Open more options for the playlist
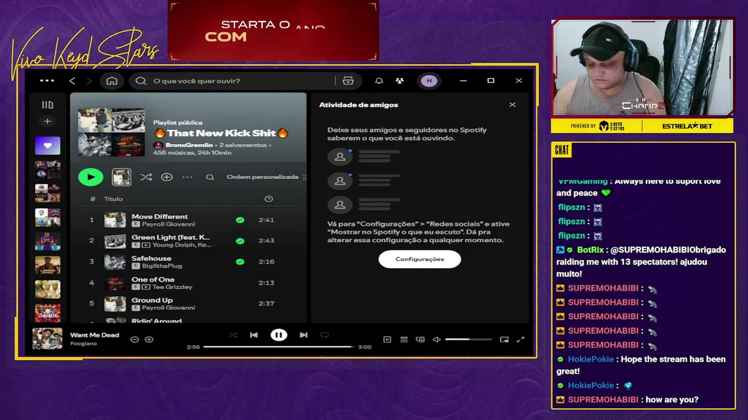 point(187,177)
